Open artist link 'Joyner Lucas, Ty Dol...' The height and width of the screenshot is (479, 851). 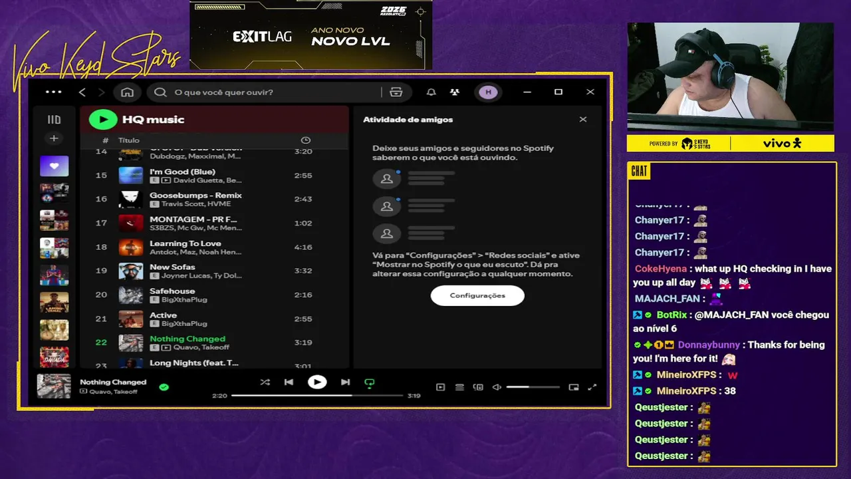click(x=202, y=276)
